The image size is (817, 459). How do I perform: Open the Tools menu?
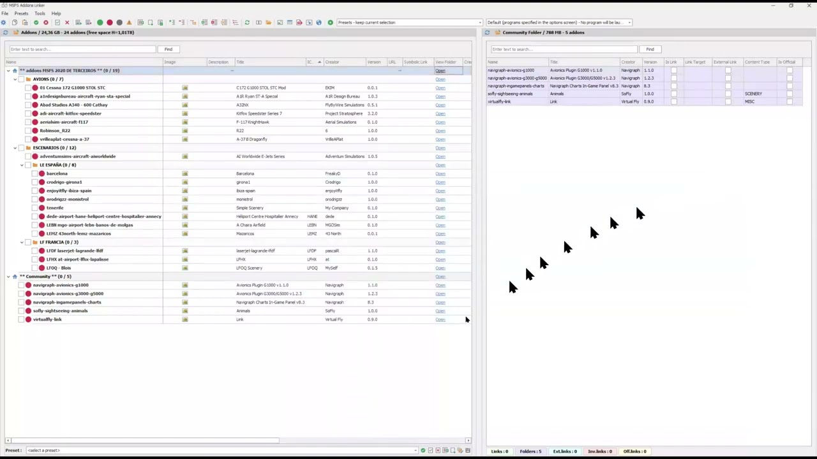[x=40, y=13]
